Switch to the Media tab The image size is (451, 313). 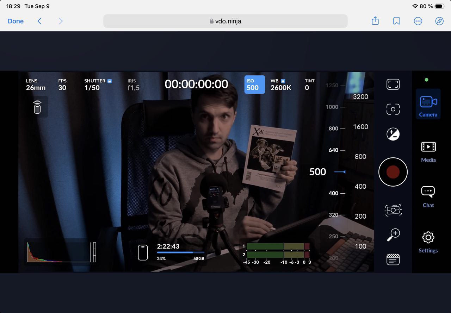pyautogui.click(x=428, y=151)
